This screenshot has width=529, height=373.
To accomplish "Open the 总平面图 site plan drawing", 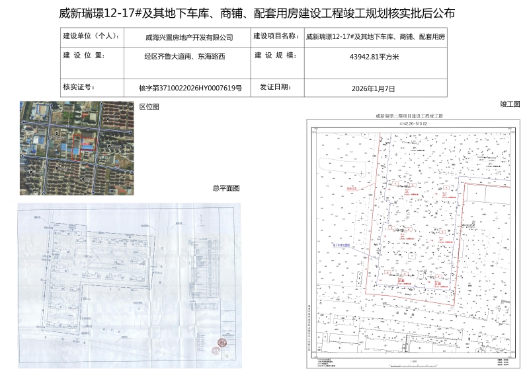I will point(130,286).
